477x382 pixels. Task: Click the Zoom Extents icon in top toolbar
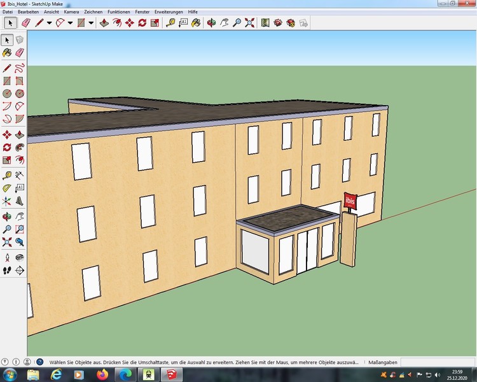249,23
